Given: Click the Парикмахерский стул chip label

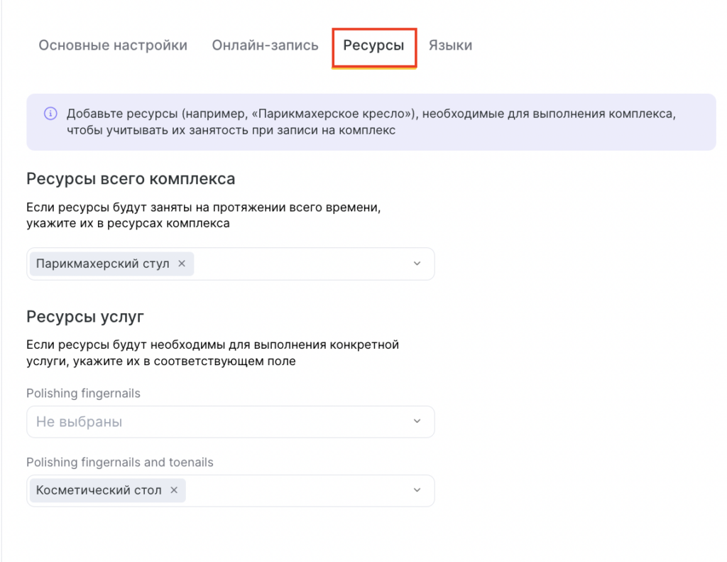Looking at the screenshot, I should tap(102, 264).
